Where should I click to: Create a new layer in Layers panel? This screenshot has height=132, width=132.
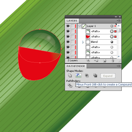(105, 61)
